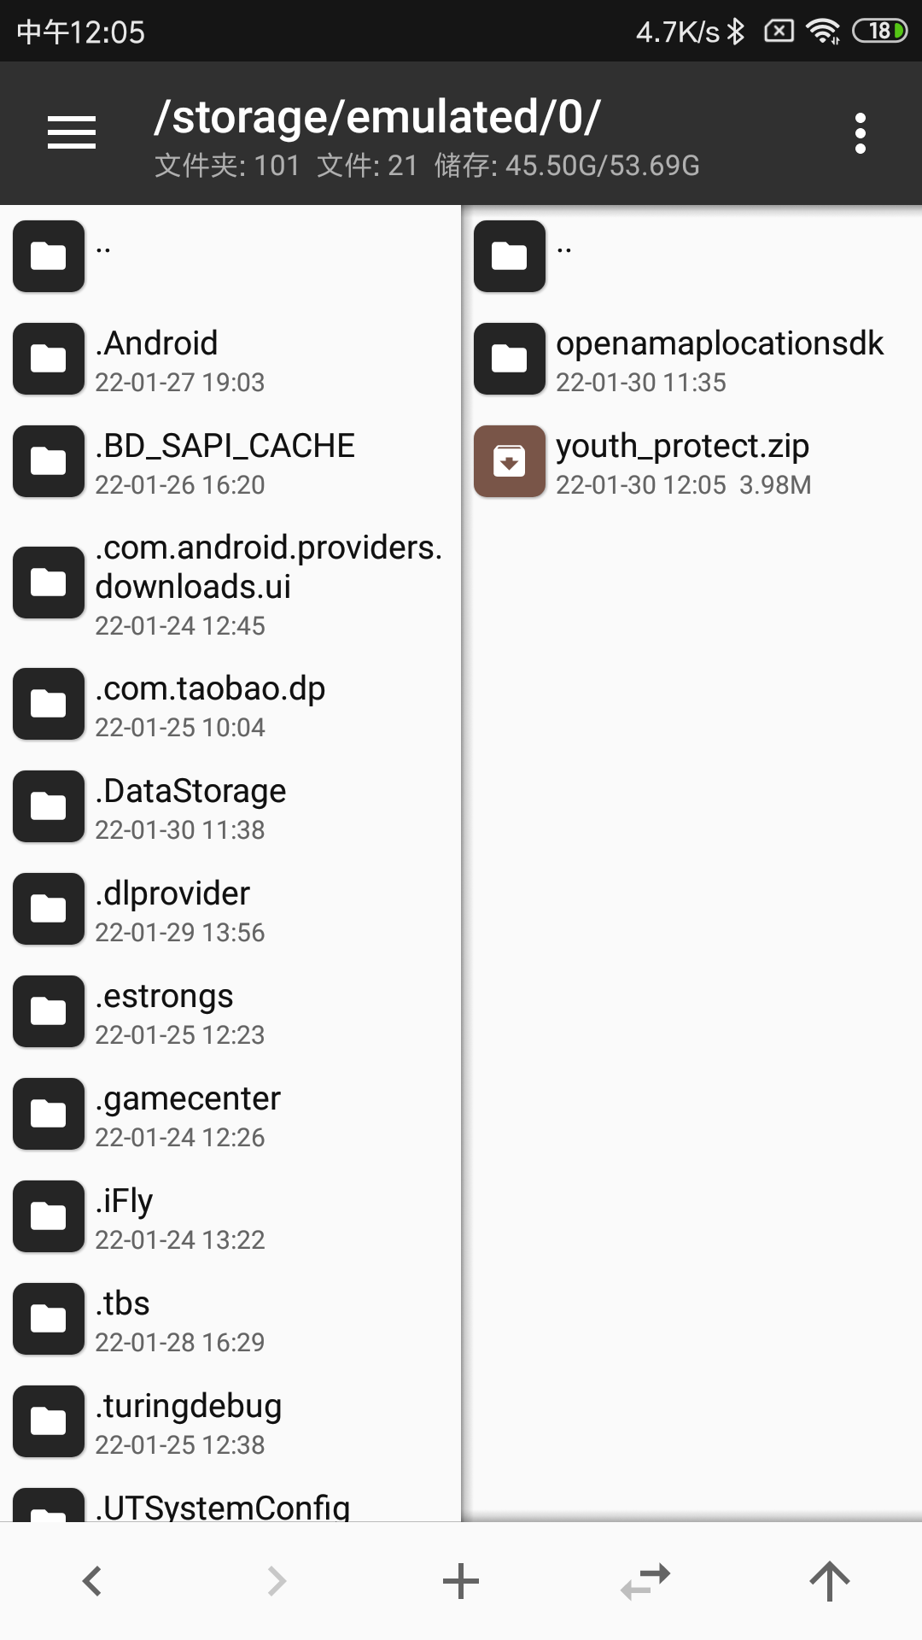Image resolution: width=922 pixels, height=1640 pixels.
Task: Go to parent via right panel '..'
Action: (x=691, y=256)
